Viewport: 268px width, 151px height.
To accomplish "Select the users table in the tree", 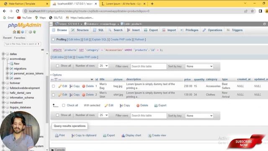I will click(x=17, y=78).
